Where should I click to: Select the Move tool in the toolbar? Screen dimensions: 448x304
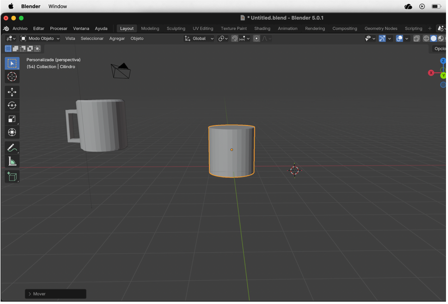coord(12,92)
